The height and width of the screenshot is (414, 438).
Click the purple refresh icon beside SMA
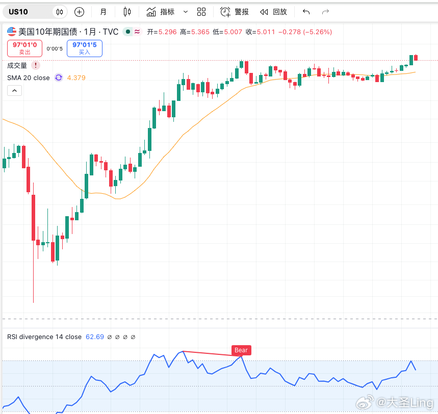59,77
